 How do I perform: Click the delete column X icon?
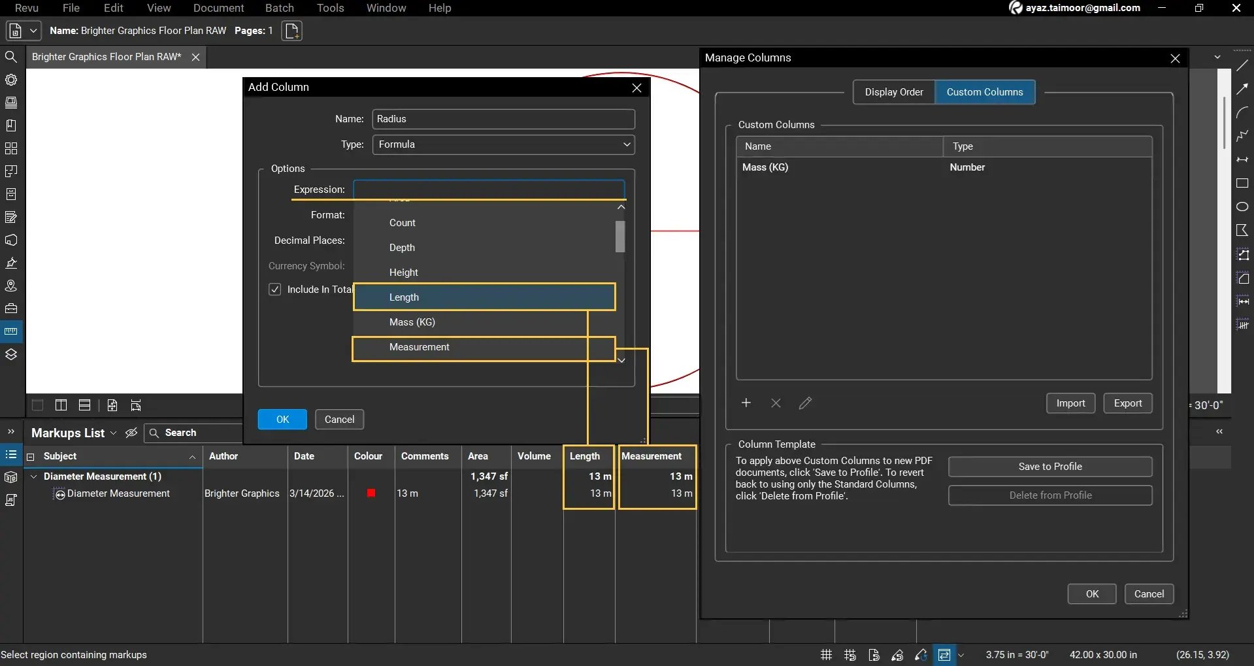(776, 403)
